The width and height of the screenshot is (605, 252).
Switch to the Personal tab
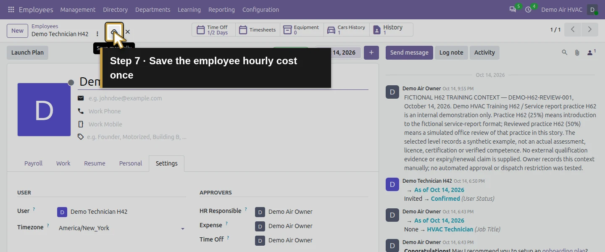(131, 163)
